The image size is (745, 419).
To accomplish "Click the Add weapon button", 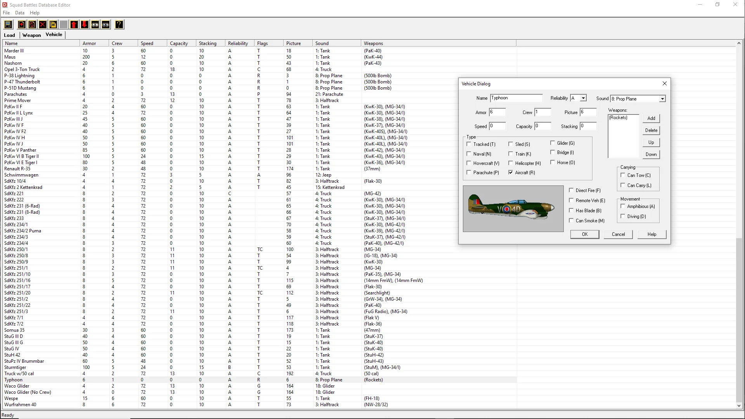I will (651, 118).
